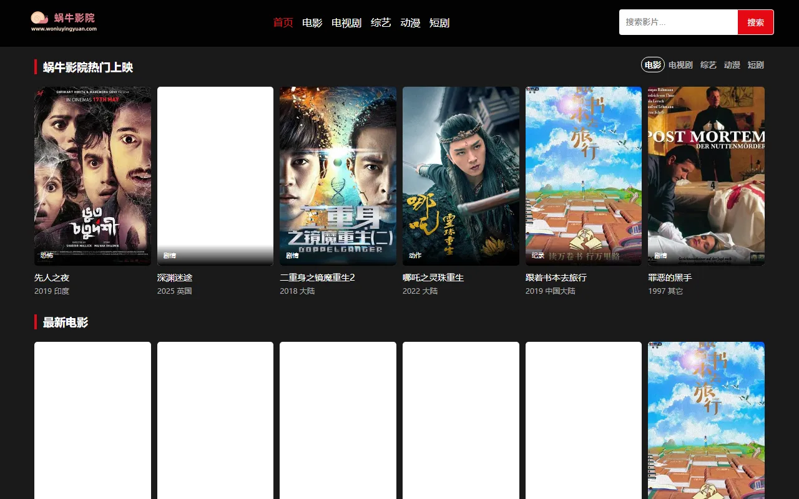Select 综艺 in the top navigation
The height and width of the screenshot is (499, 799).
381,23
